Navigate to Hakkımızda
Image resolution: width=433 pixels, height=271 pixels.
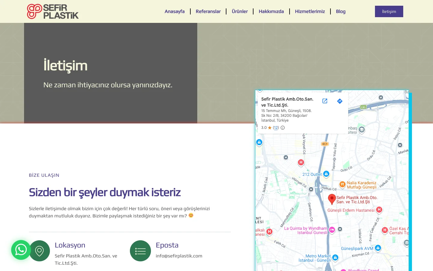click(x=271, y=11)
